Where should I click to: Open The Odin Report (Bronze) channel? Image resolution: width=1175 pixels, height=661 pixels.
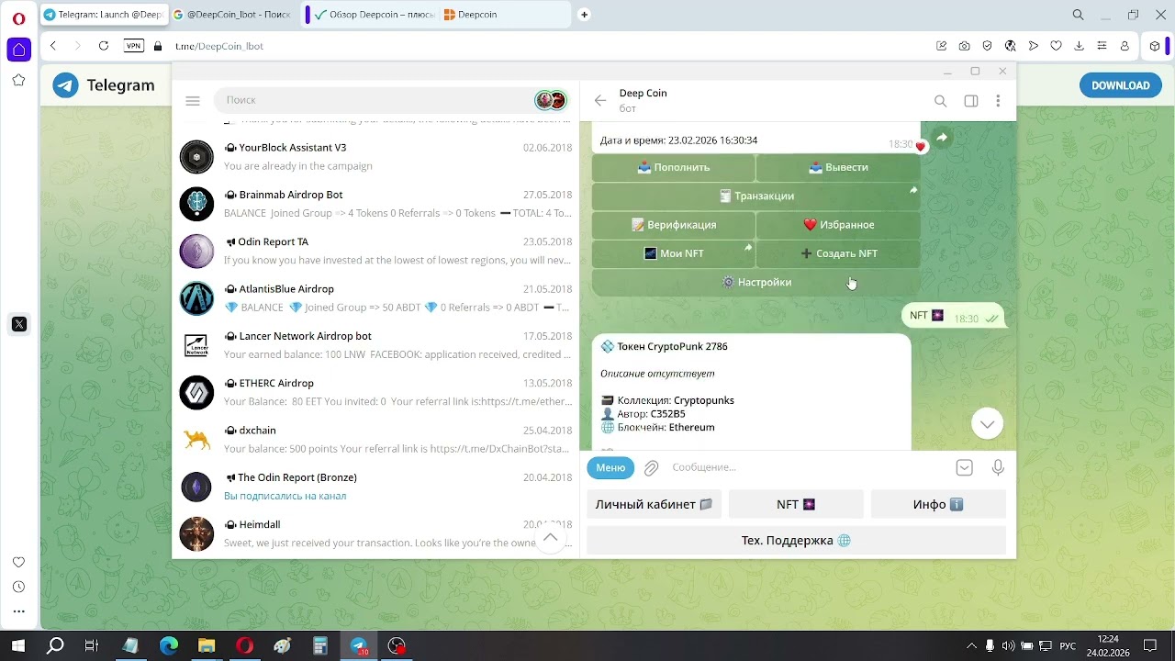point(375,487)
